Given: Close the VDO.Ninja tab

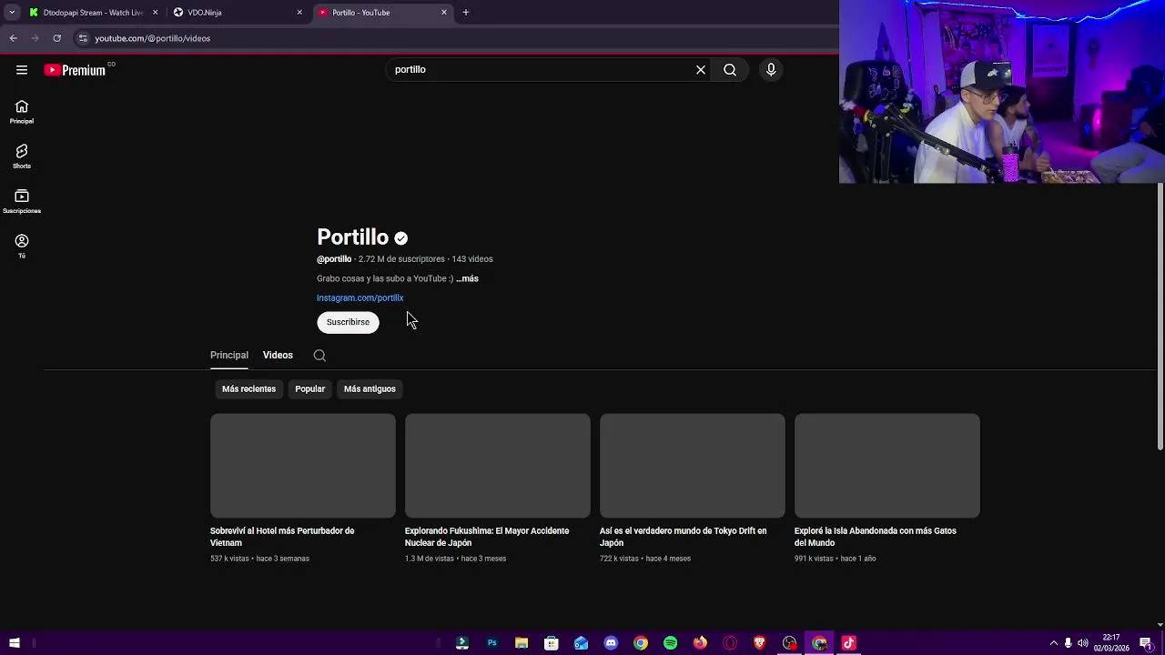Looking at the screenshot, I should click(x=299, y=13).
